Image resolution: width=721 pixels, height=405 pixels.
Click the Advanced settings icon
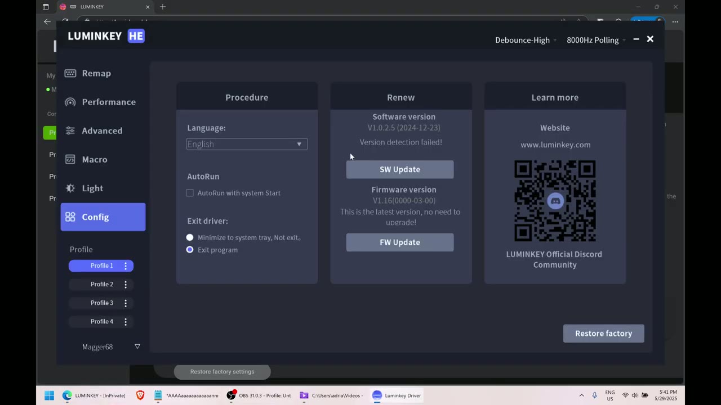click(70, 130)
